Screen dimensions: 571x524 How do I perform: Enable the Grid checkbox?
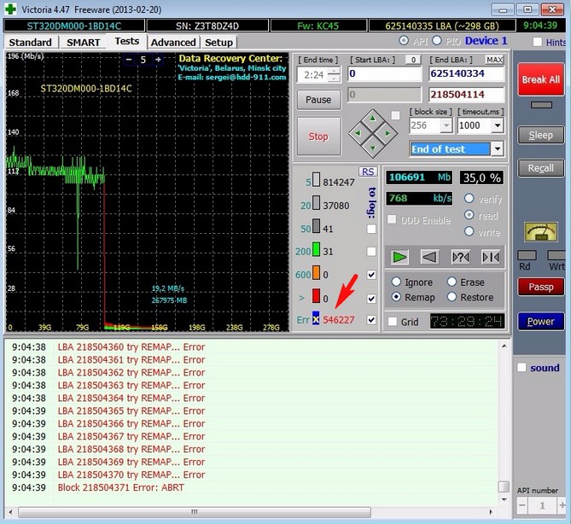pyautogui.click(x=392, y=322)
